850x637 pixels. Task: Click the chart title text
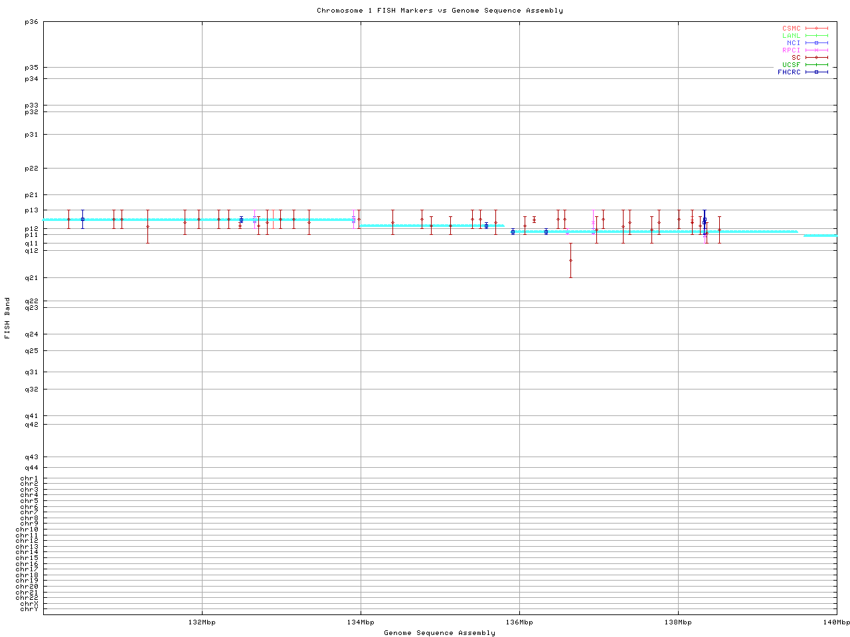click(x=440, y=11)
